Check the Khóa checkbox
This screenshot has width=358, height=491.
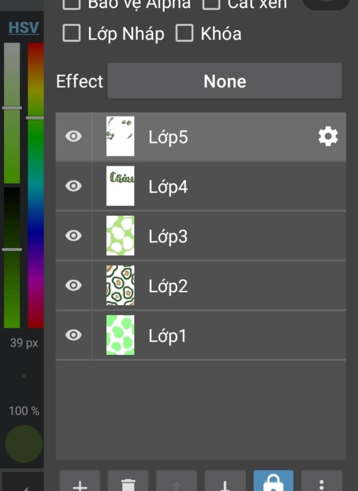184,34
